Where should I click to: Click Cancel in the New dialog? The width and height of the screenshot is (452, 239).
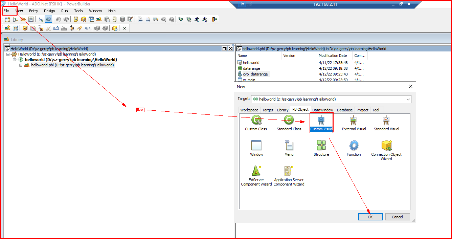(397, 217)
